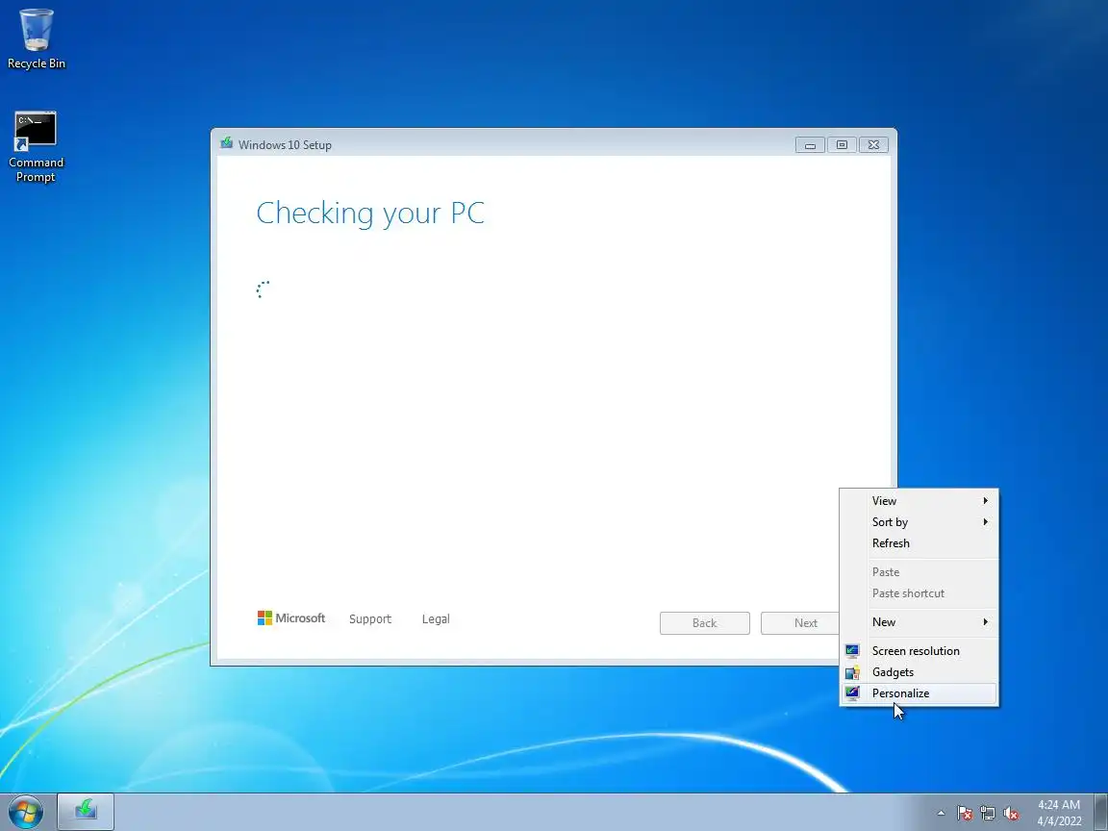Expand the View submenu
Image resolution: width=1108 pixels, height=831 pixels.
[x=919, y=501]
